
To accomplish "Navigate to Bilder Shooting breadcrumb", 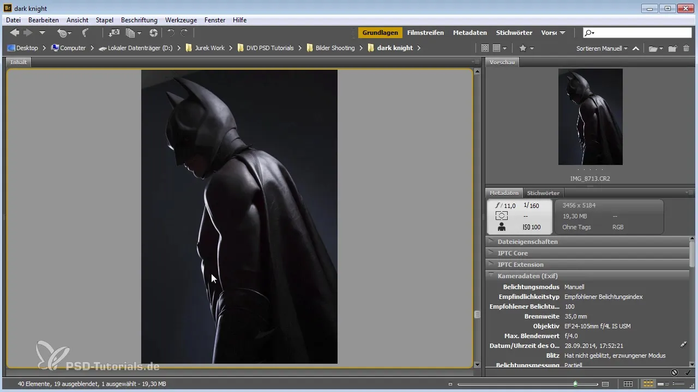I will coord(330,48).
